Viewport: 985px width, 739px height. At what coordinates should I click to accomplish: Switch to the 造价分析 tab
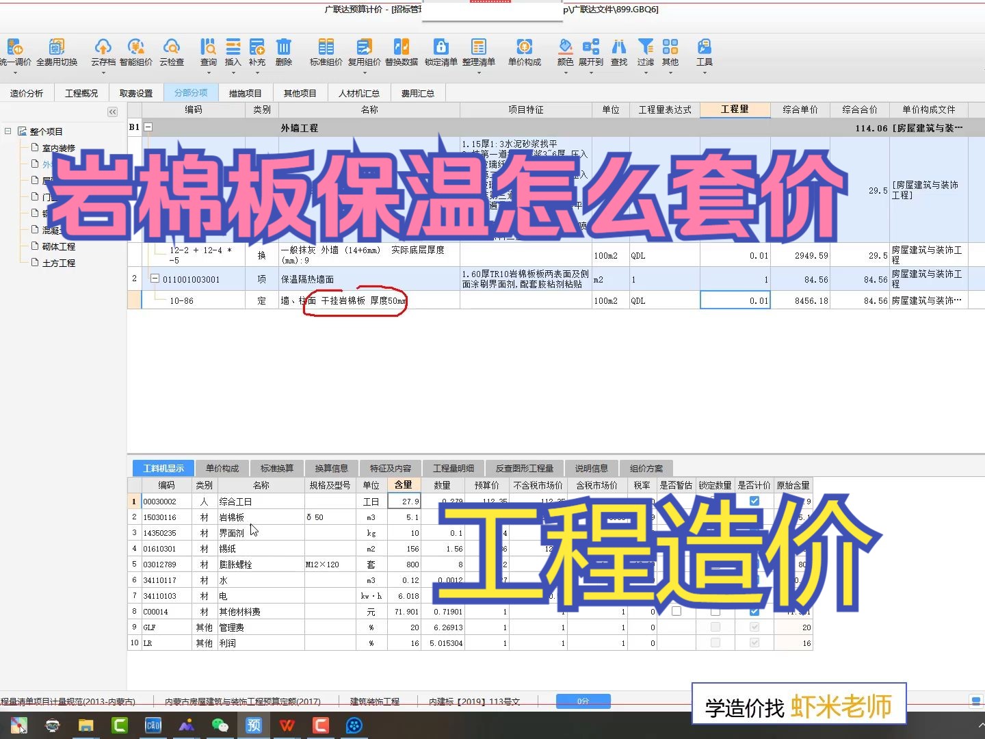point(27,93)
